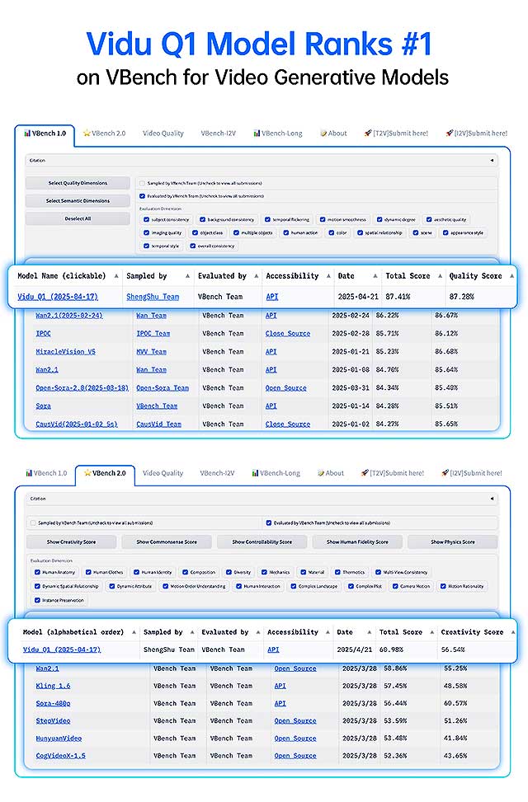Open the Wan2.1(2025-02-24) model link
Viewport: 528px width, 802px height.
(x=69, y=316)
